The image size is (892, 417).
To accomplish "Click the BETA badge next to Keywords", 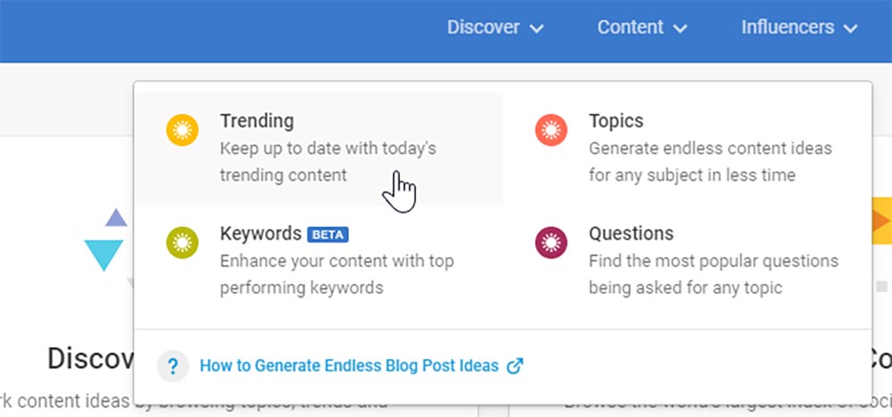I will pos(327,234).
